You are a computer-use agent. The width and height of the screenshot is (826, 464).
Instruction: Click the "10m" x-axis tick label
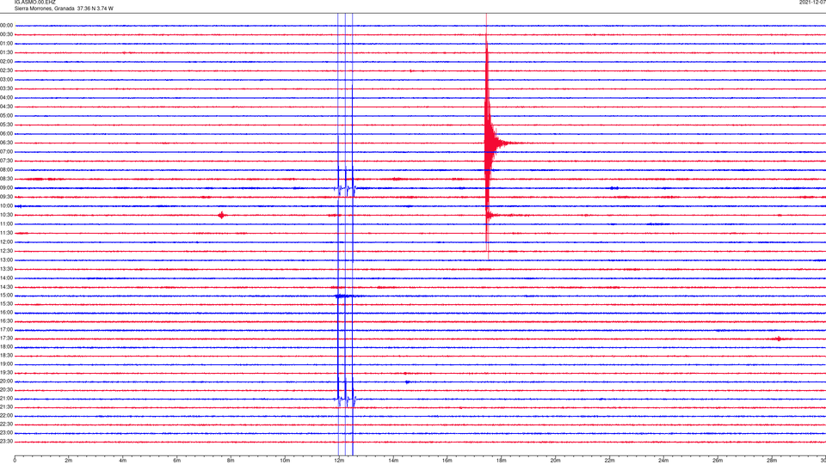tap(285, 461)
